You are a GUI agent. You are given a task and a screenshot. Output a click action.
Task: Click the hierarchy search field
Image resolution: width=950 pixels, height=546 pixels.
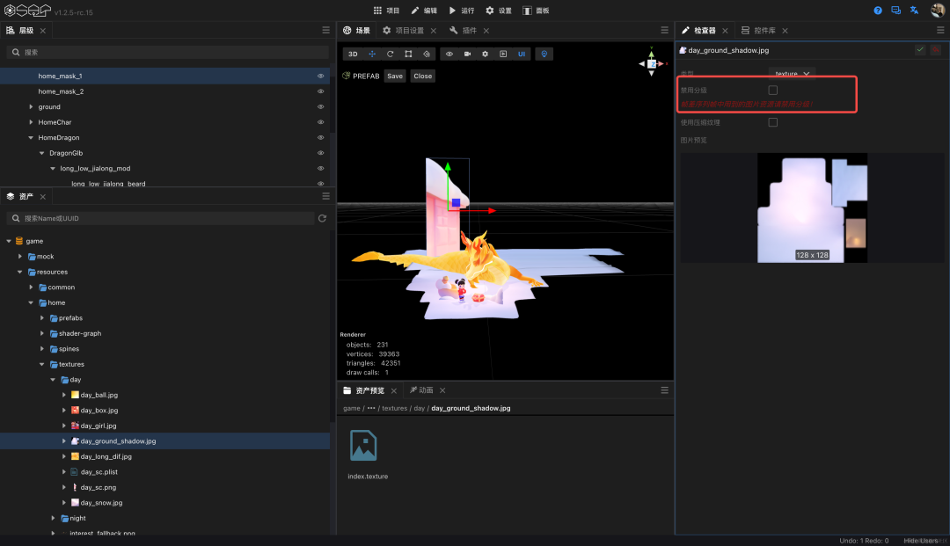(168, 52)
